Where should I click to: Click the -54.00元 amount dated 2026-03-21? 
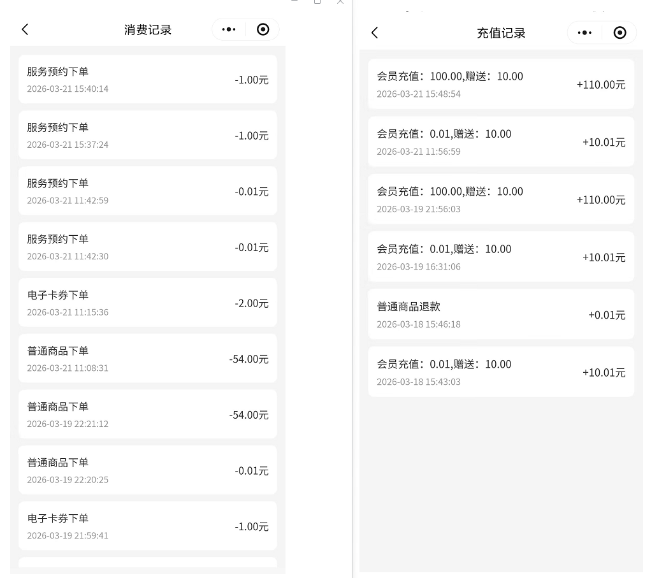pyautogui.click(x=249, y=359)
